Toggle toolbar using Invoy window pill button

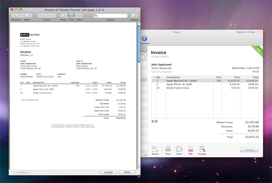point(258,32)
